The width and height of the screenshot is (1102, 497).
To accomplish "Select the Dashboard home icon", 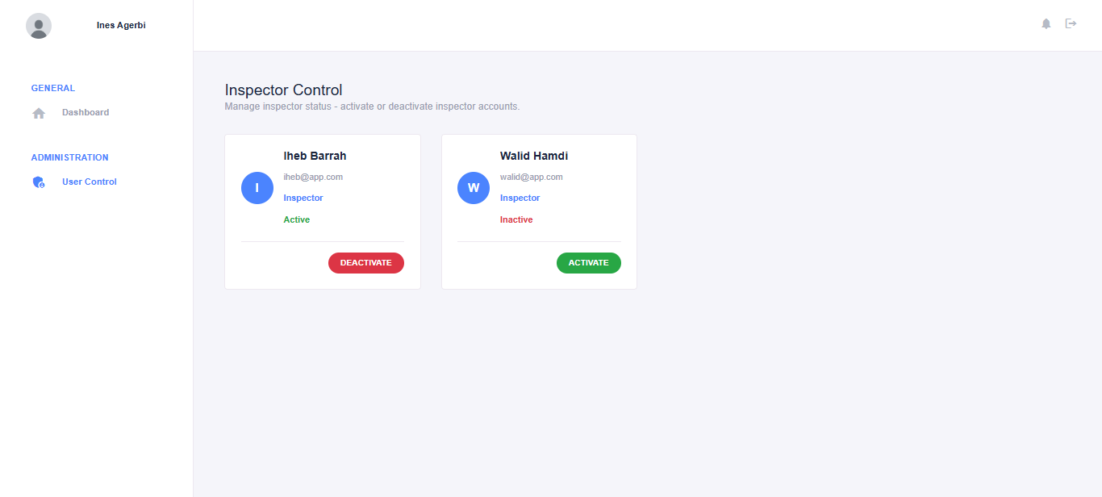I will coord(39,112).
